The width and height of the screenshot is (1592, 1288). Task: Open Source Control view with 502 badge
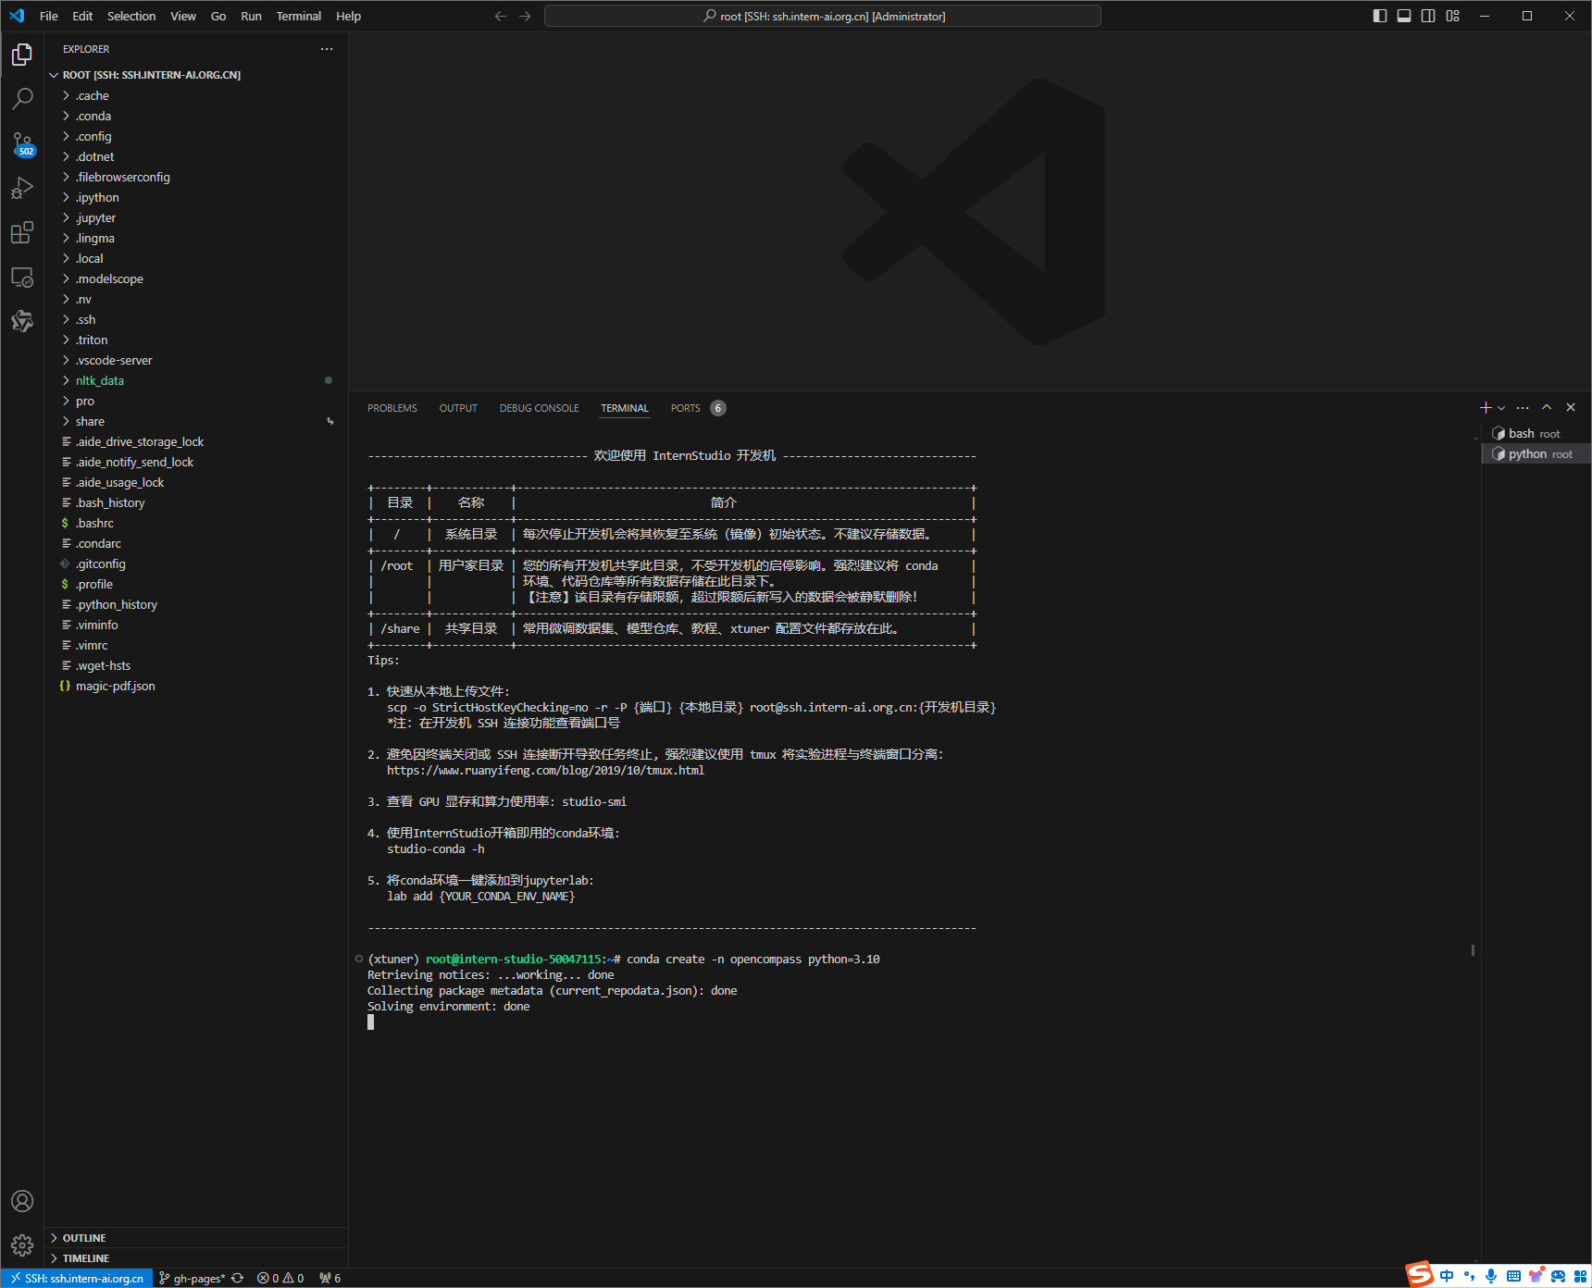tap(22, 143)
